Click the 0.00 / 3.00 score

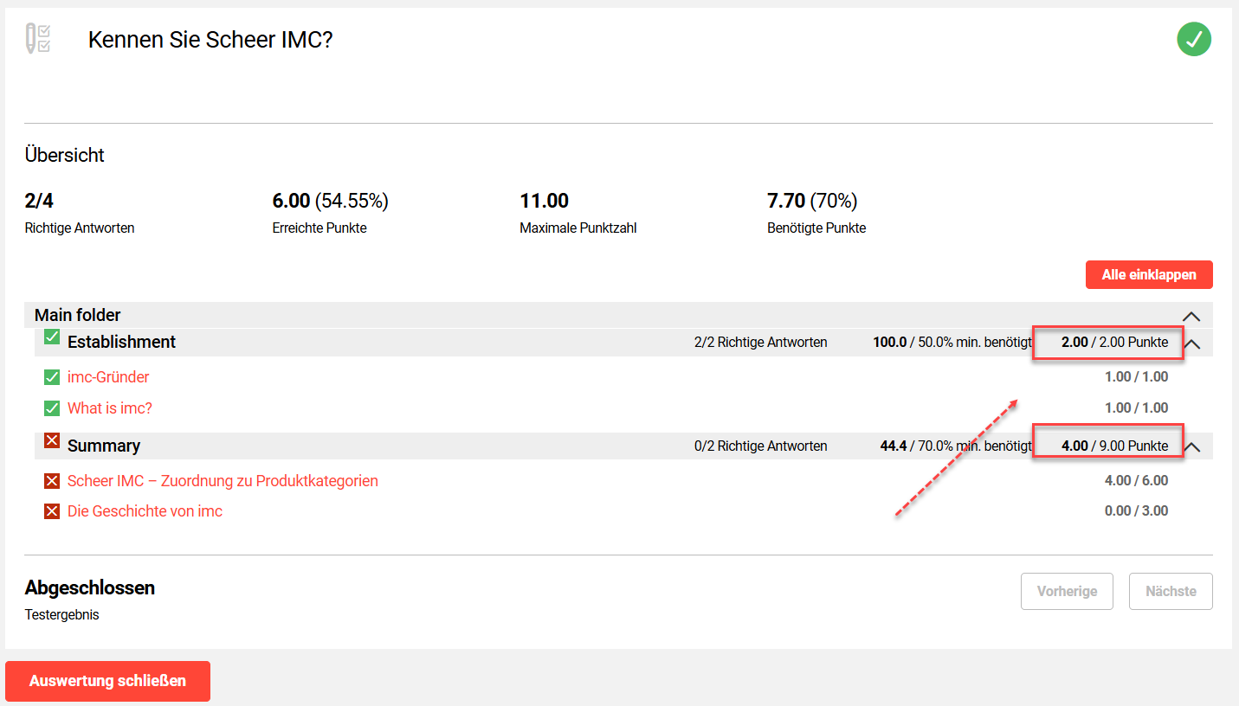1137,511
